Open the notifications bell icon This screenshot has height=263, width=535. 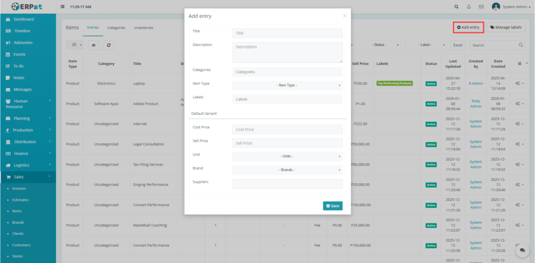[x=469, y=7]
